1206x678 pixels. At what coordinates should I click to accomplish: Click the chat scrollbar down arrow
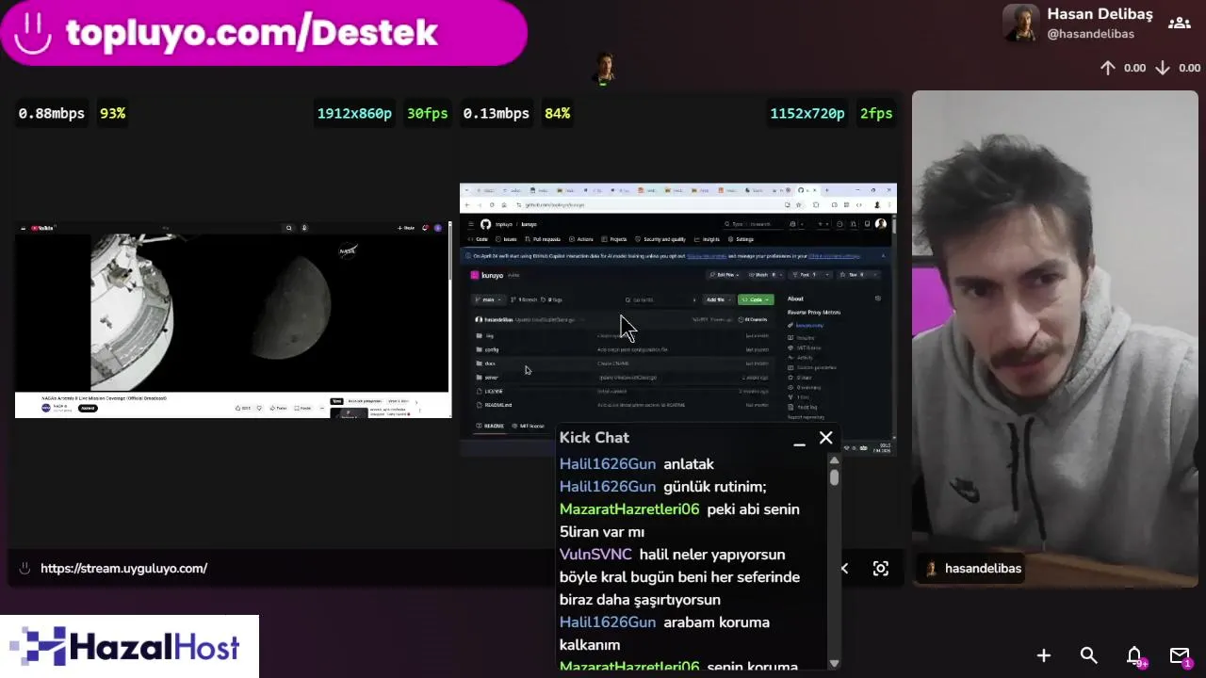834,663
